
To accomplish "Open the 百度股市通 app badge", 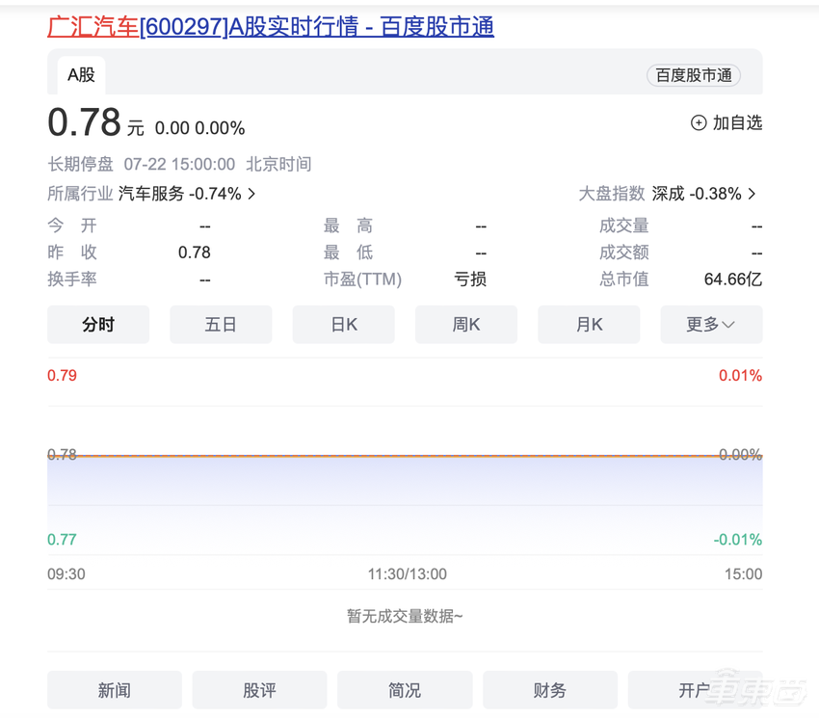I will coord(693,75).
